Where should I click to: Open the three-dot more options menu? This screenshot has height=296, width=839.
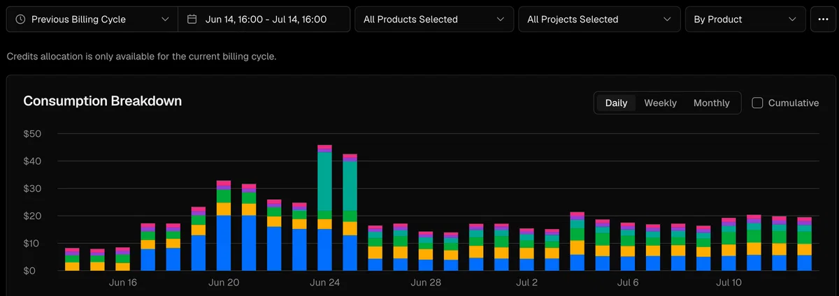pos(822,20)
